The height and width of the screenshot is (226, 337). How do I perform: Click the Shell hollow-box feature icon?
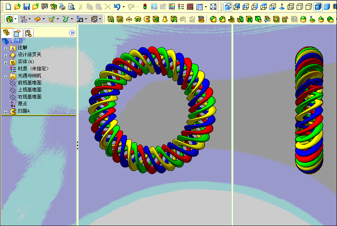click(x=249, y=19)
